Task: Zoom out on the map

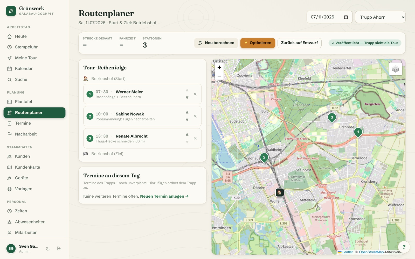Action: 219,76
